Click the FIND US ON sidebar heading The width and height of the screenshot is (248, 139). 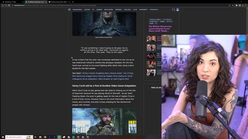(x=156, y=88)
